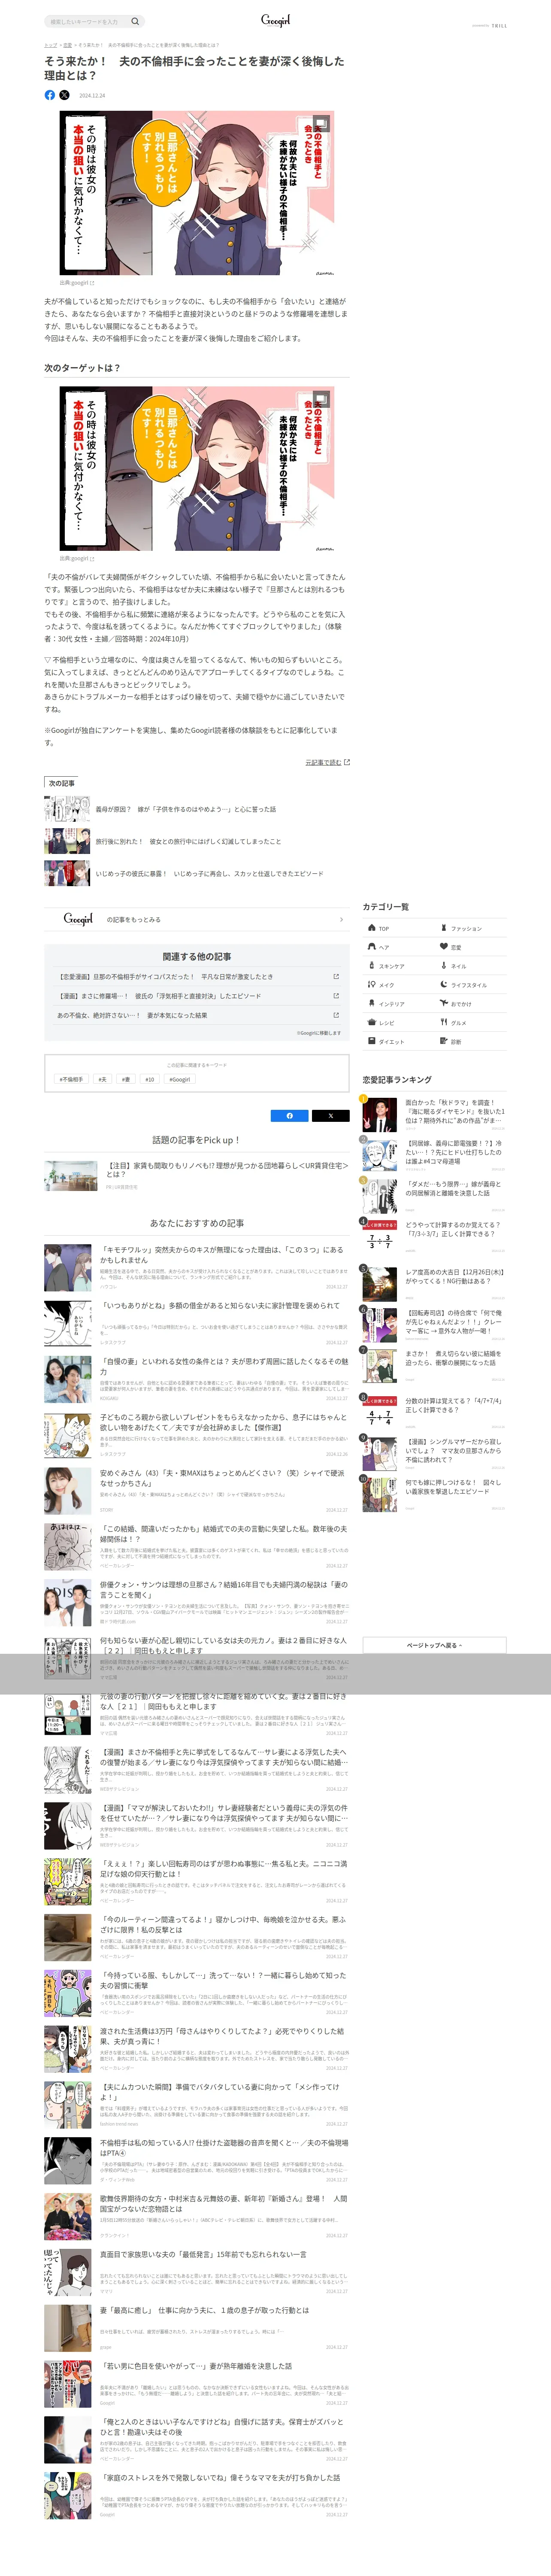Share article via X icon under title
The height and width of the screenshot is (2576, 551).
pyautogui.click(x=64, y=95)
